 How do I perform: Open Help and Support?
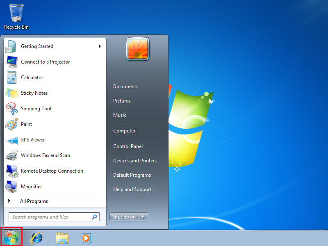[132, 189]
